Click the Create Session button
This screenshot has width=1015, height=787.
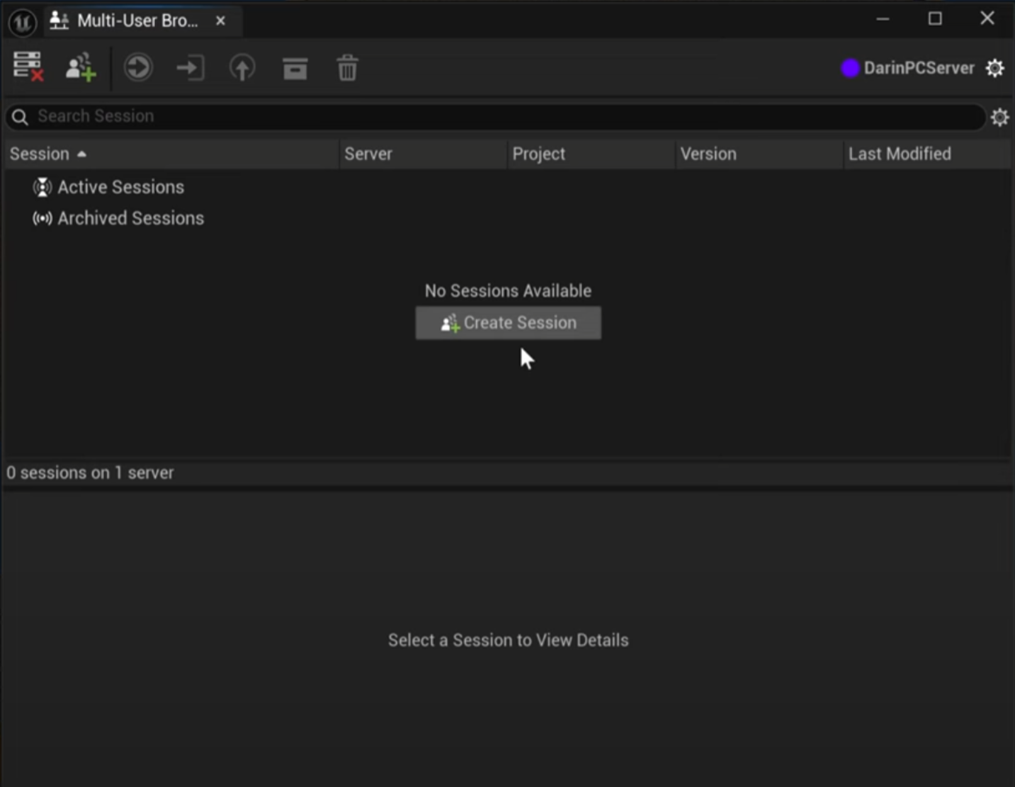click(508, 323)
